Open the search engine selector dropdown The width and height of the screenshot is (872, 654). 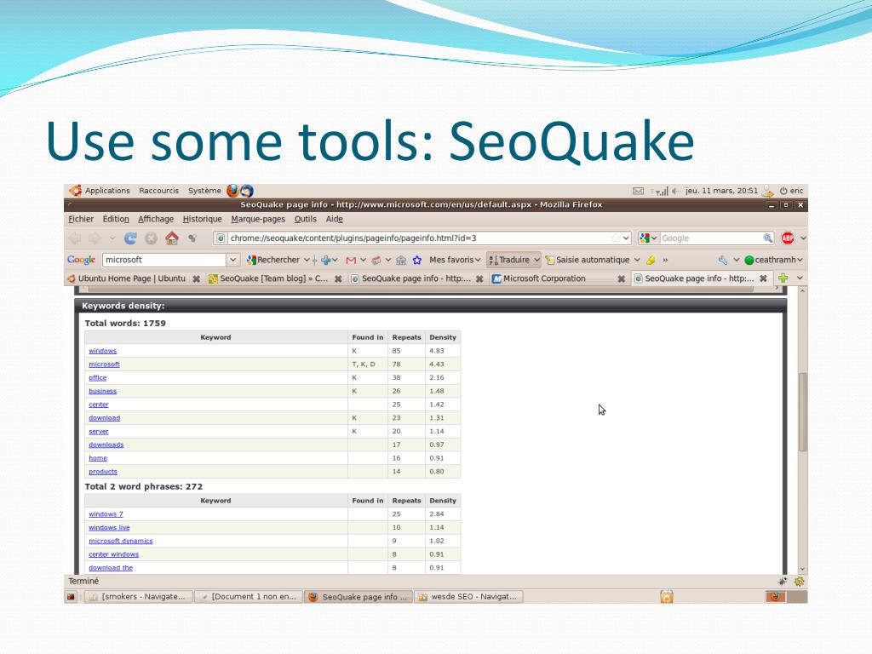click(x=648, y=238)
